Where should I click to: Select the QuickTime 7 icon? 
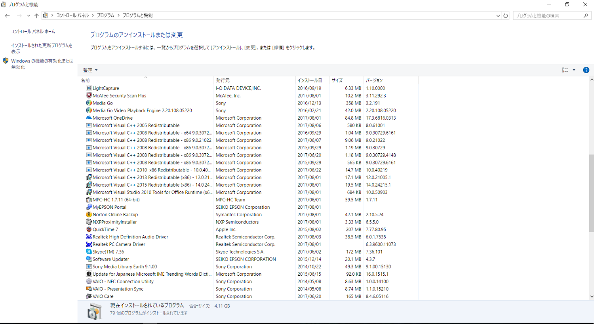[x=89, y=229]
